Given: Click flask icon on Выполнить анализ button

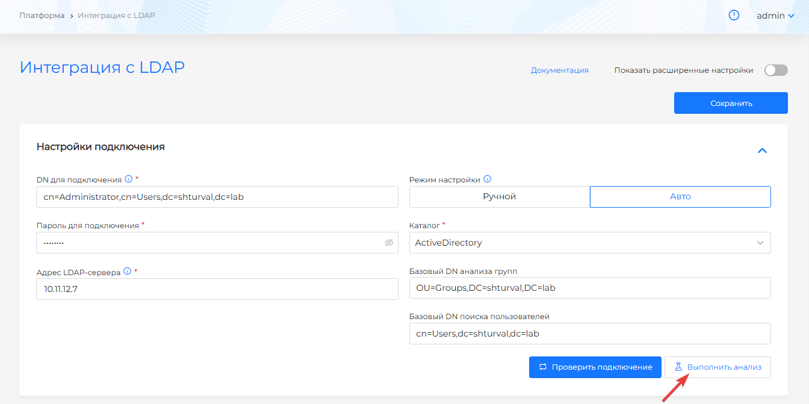Looking at the screenshot, I should pyautogui.click(x=678, y=367).
